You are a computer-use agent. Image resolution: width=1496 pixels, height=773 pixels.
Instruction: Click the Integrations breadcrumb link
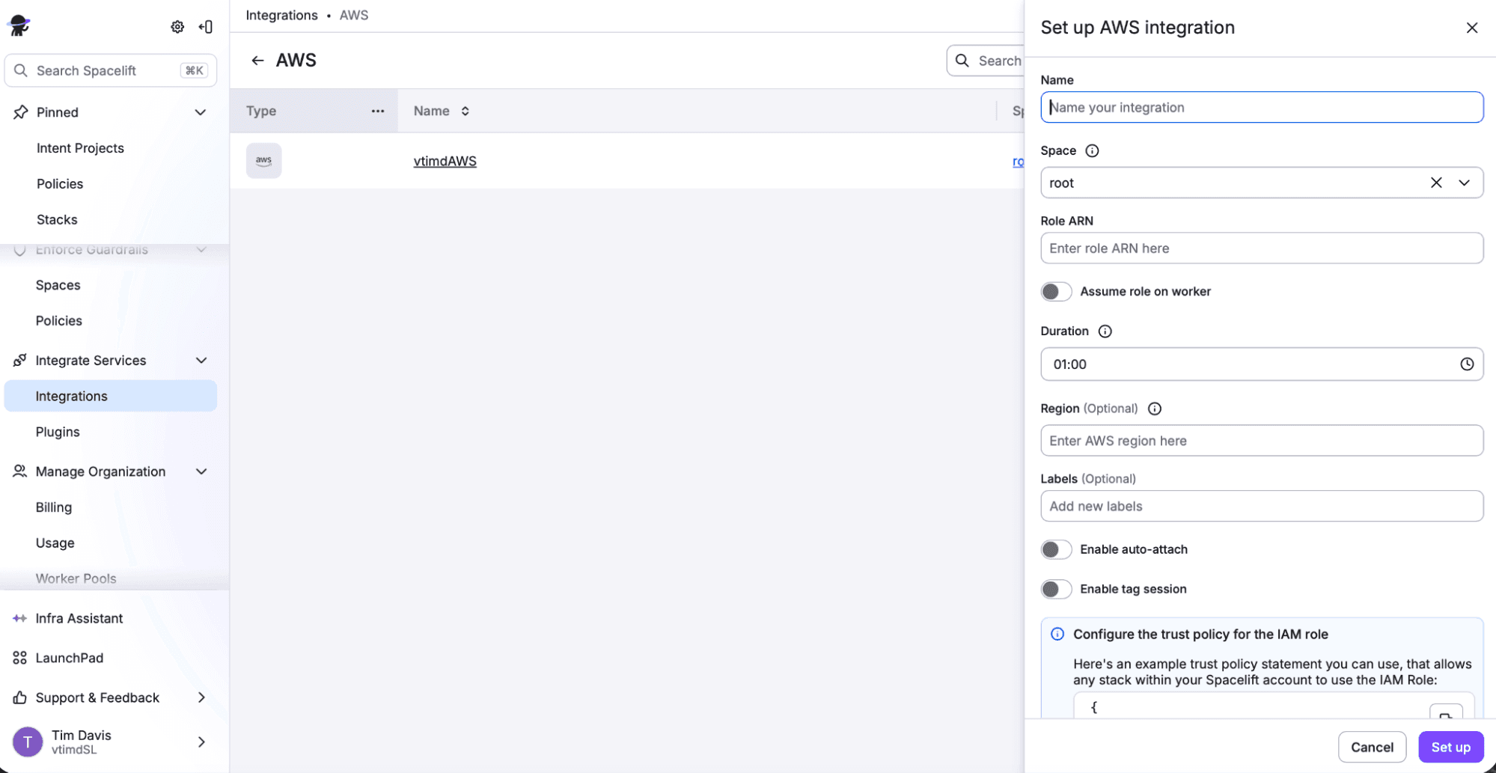(281, 15)
